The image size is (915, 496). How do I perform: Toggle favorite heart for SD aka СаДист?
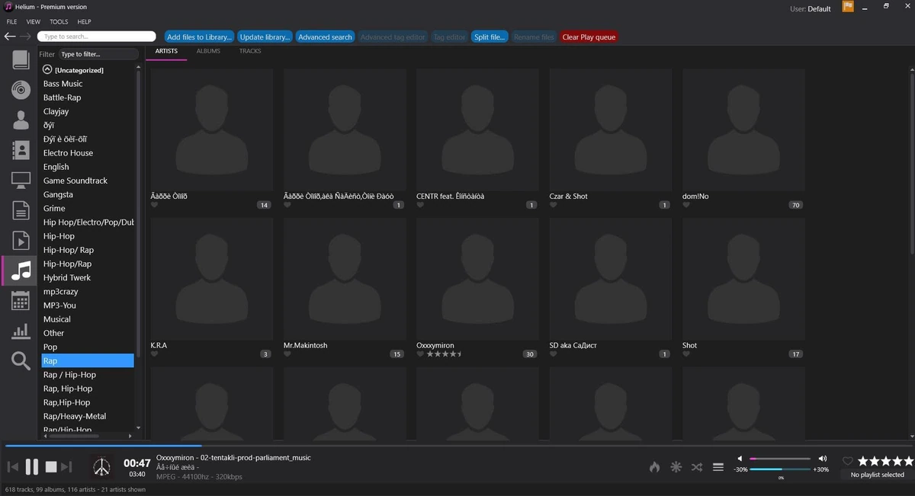pos(553,354)
